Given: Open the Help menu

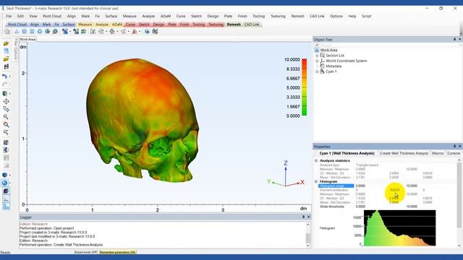Looking at the screenshot, I should [x=352, y=16].
